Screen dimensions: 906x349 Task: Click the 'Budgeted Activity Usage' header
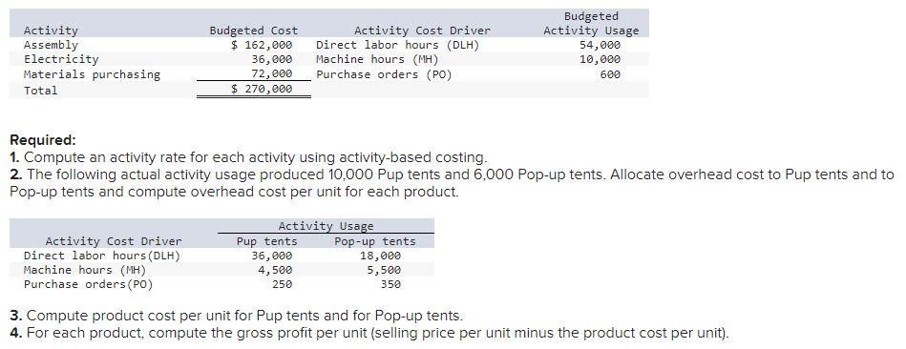[x=591, y=24]
